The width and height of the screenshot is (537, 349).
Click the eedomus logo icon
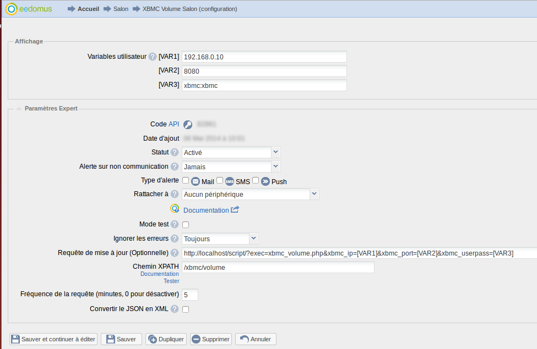coord(11,9)
